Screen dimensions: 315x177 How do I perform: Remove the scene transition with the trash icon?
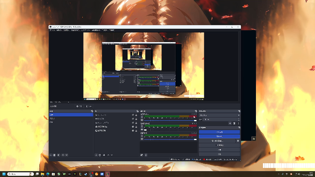[234, 124]
